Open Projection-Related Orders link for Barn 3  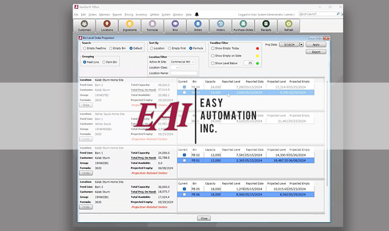(x=149, y=207)
